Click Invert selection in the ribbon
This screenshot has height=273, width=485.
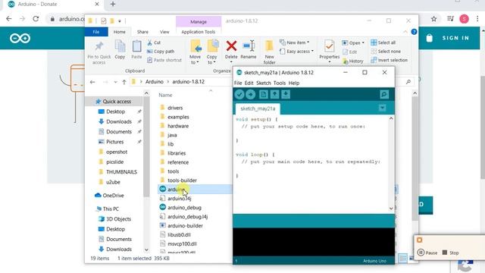(389, 60)
